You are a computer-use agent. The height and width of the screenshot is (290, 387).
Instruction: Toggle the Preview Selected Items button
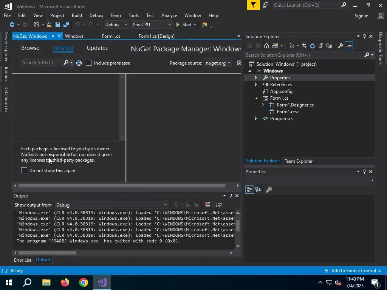click(x=349, y=46)
